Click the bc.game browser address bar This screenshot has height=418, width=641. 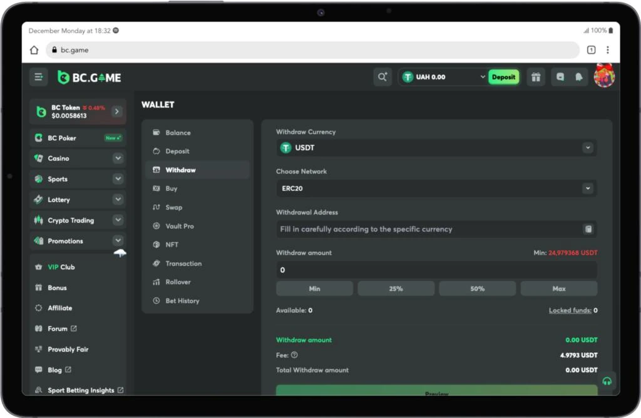313,50
